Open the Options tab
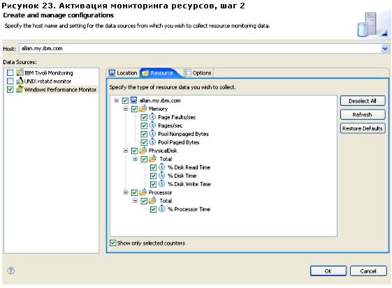The image size is (392, 288). pos(198,73)
